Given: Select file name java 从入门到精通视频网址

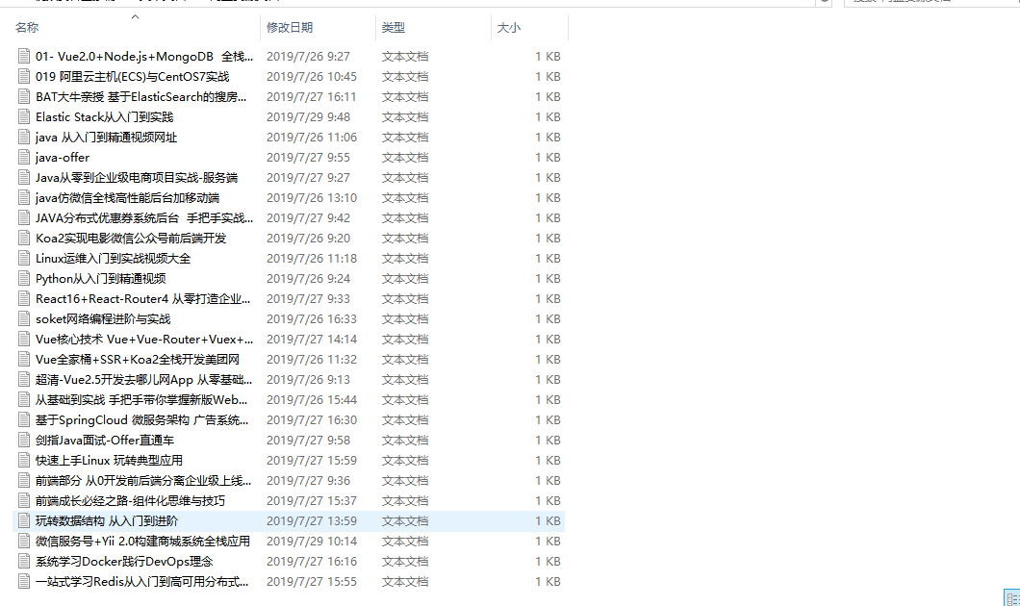Looking at the screenshot, I should (106, 138).
